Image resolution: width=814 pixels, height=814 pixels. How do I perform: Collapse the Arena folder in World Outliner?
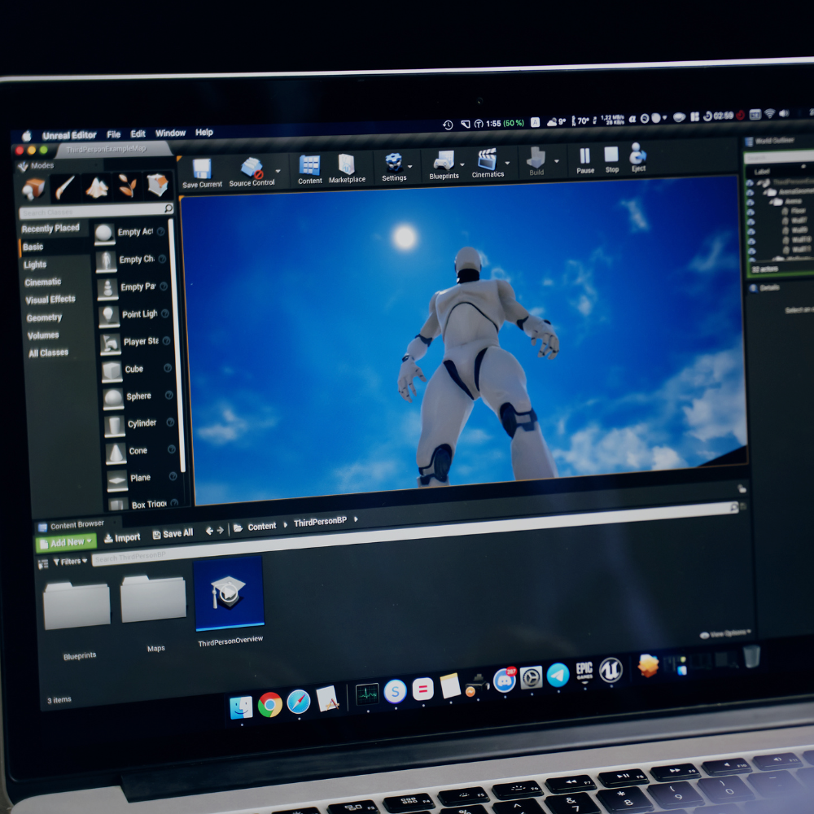[x=770, y=202]
